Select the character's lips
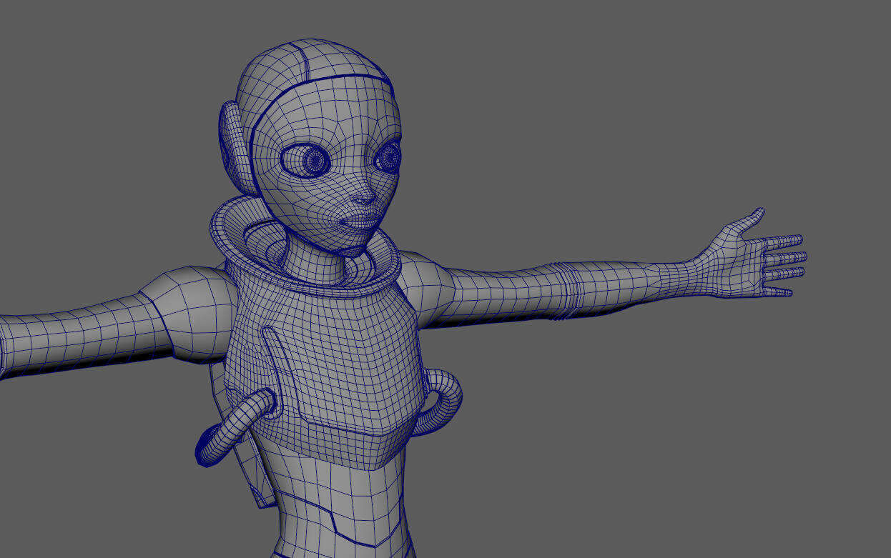The image size is (891, 558). [355, 223]
